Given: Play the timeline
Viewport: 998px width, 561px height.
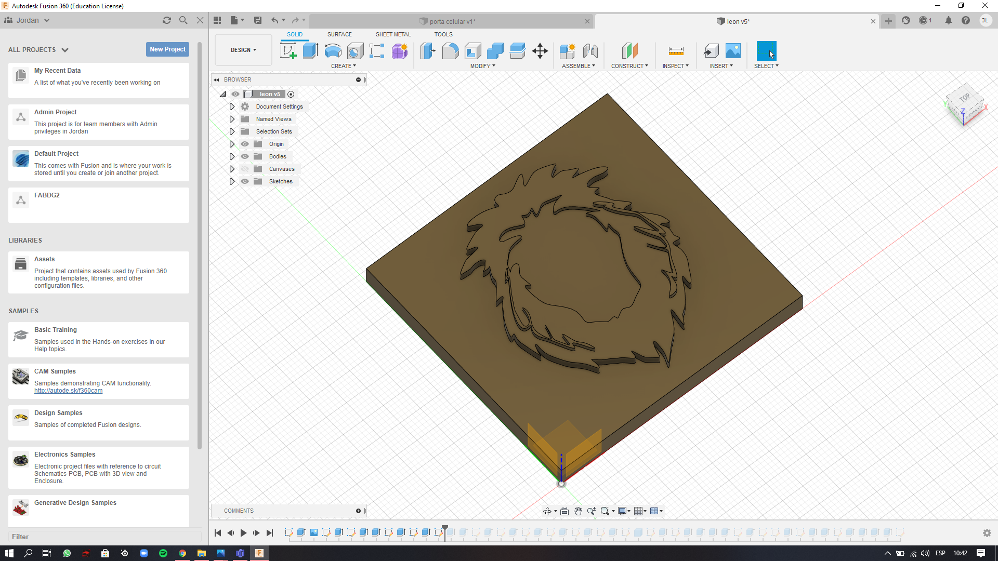Looking at the screenshot, I should pos(243,533).
